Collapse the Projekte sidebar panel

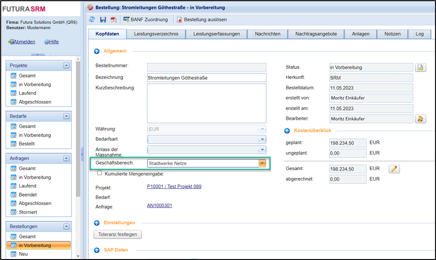click(x=67, y=66)
